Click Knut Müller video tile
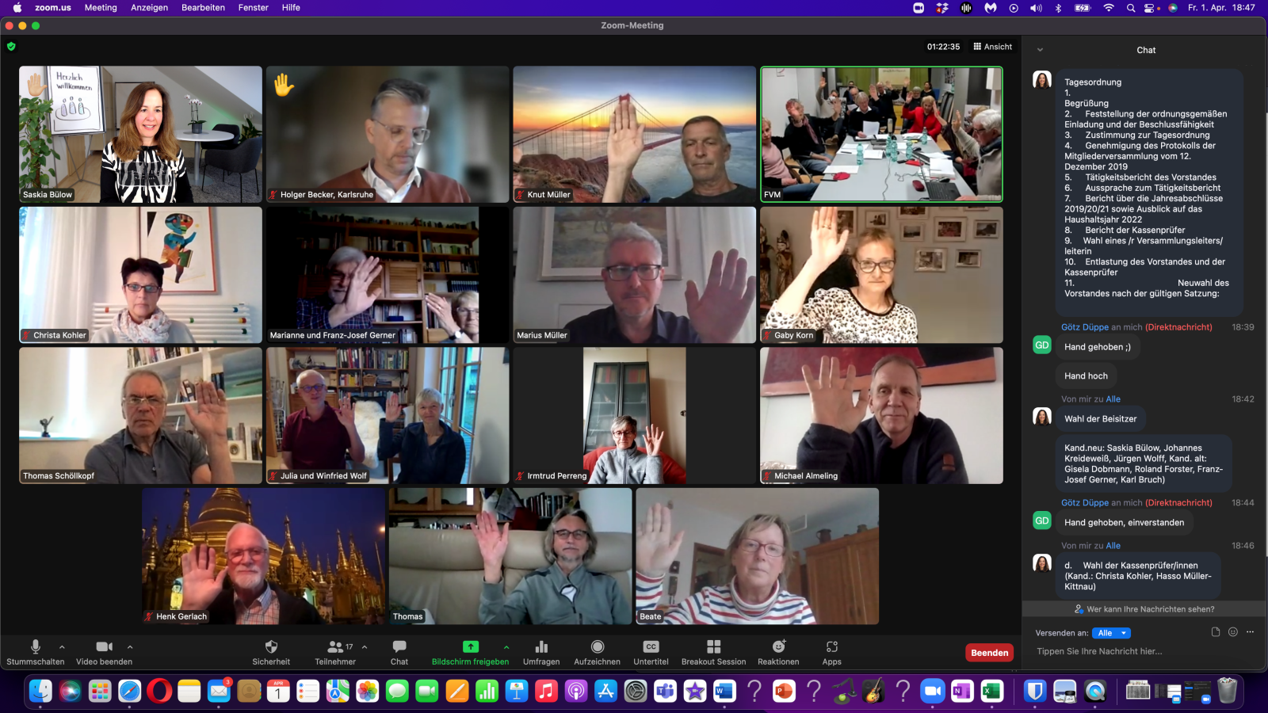Viewport: 1268px width, 713px height. pyautogui.click(x=635, y=134)
